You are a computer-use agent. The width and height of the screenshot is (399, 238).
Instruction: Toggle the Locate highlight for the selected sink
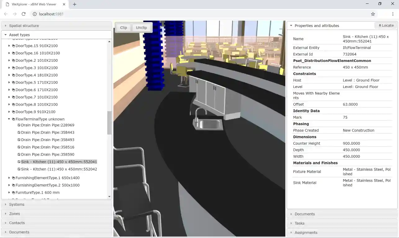point(385,25)
